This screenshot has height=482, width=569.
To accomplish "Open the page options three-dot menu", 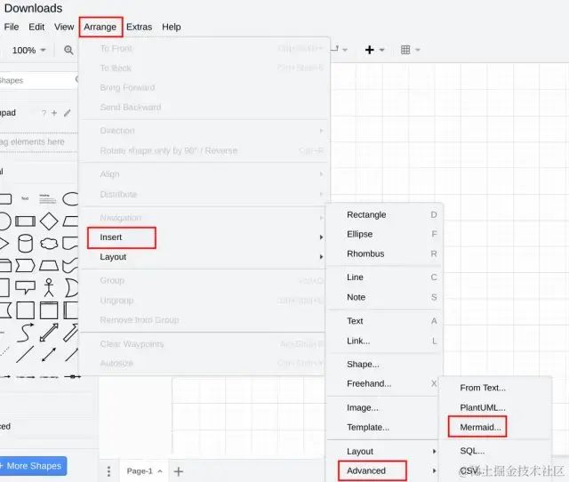I will (x=109, y=471).
